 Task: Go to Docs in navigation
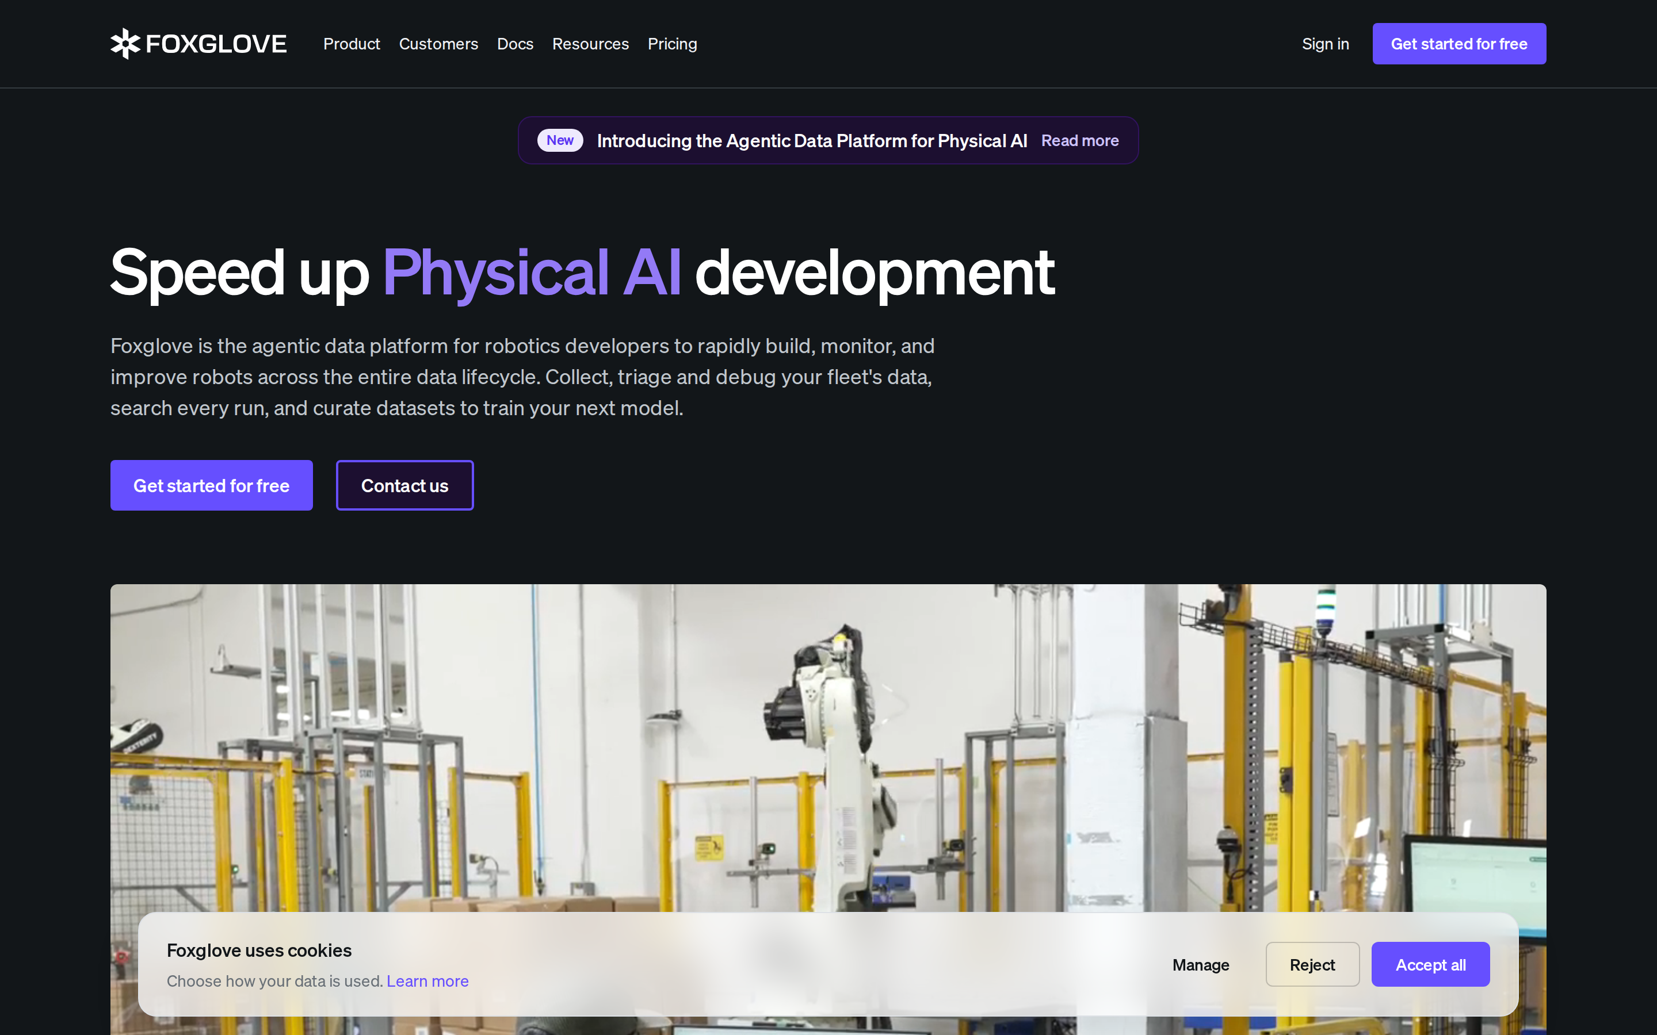pos(515,44)
